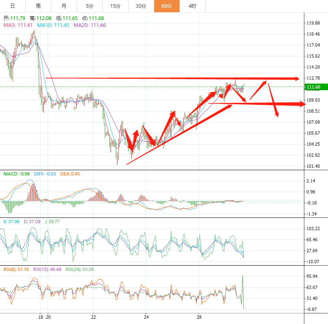Click the date label 24 on time axis
This screenshot has width=328, height=324.
(146, 317)
